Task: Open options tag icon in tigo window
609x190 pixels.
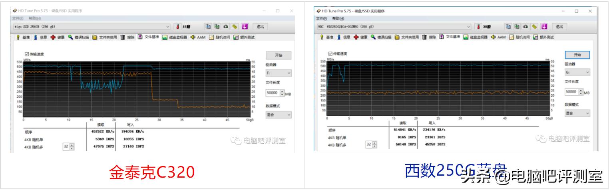Action: (x=235, y=26)
